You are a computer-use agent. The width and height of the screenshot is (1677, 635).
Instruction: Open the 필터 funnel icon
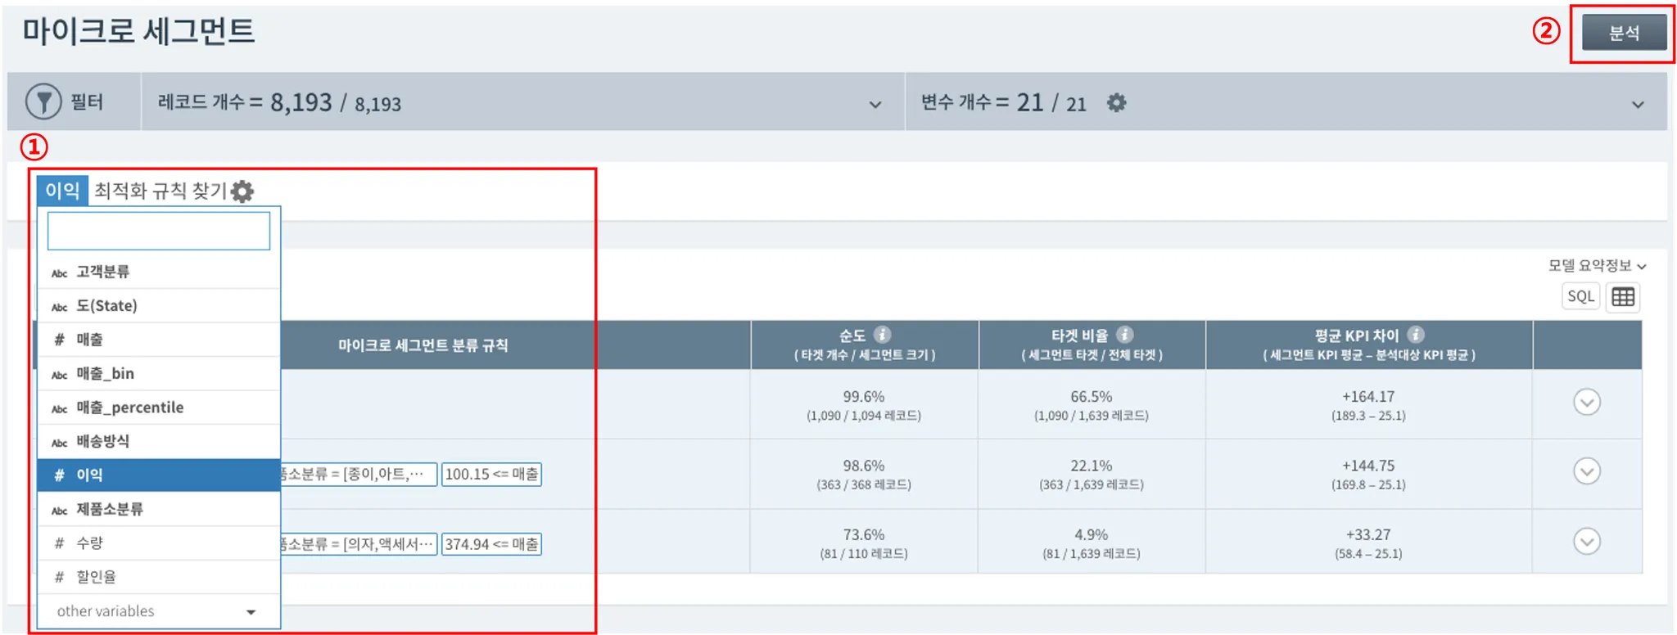pos(43,101)
